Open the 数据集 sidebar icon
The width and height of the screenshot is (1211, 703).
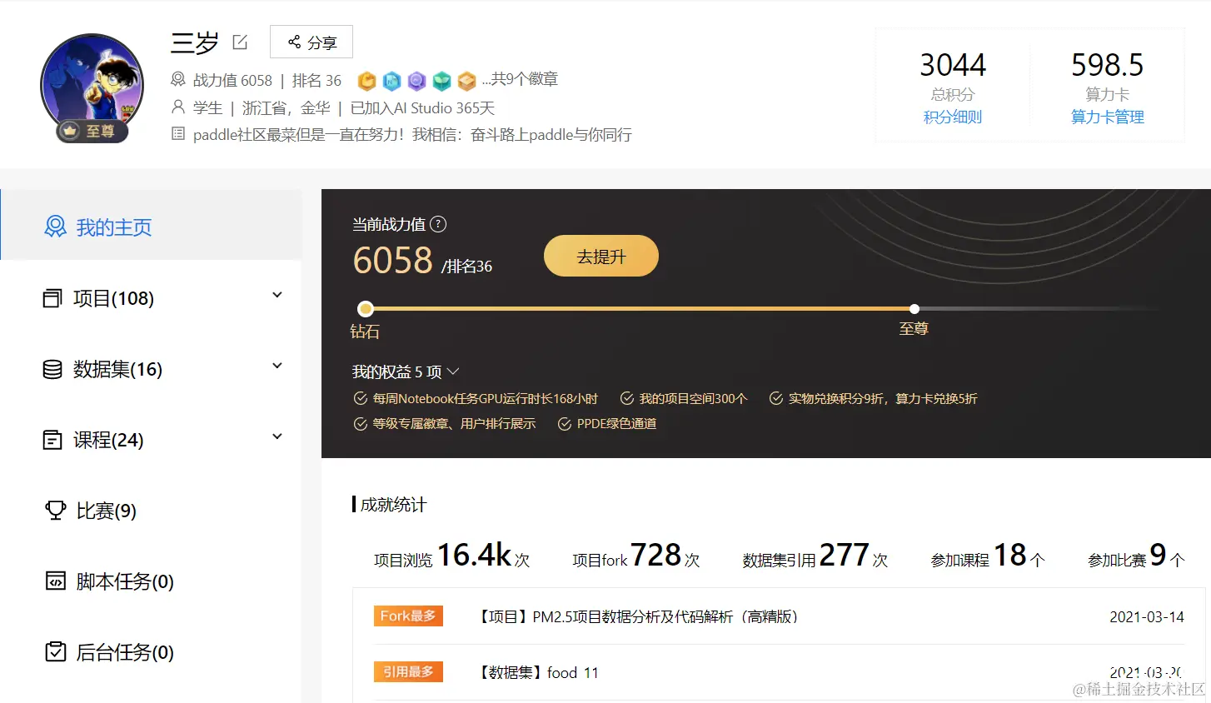click(52, 368)
